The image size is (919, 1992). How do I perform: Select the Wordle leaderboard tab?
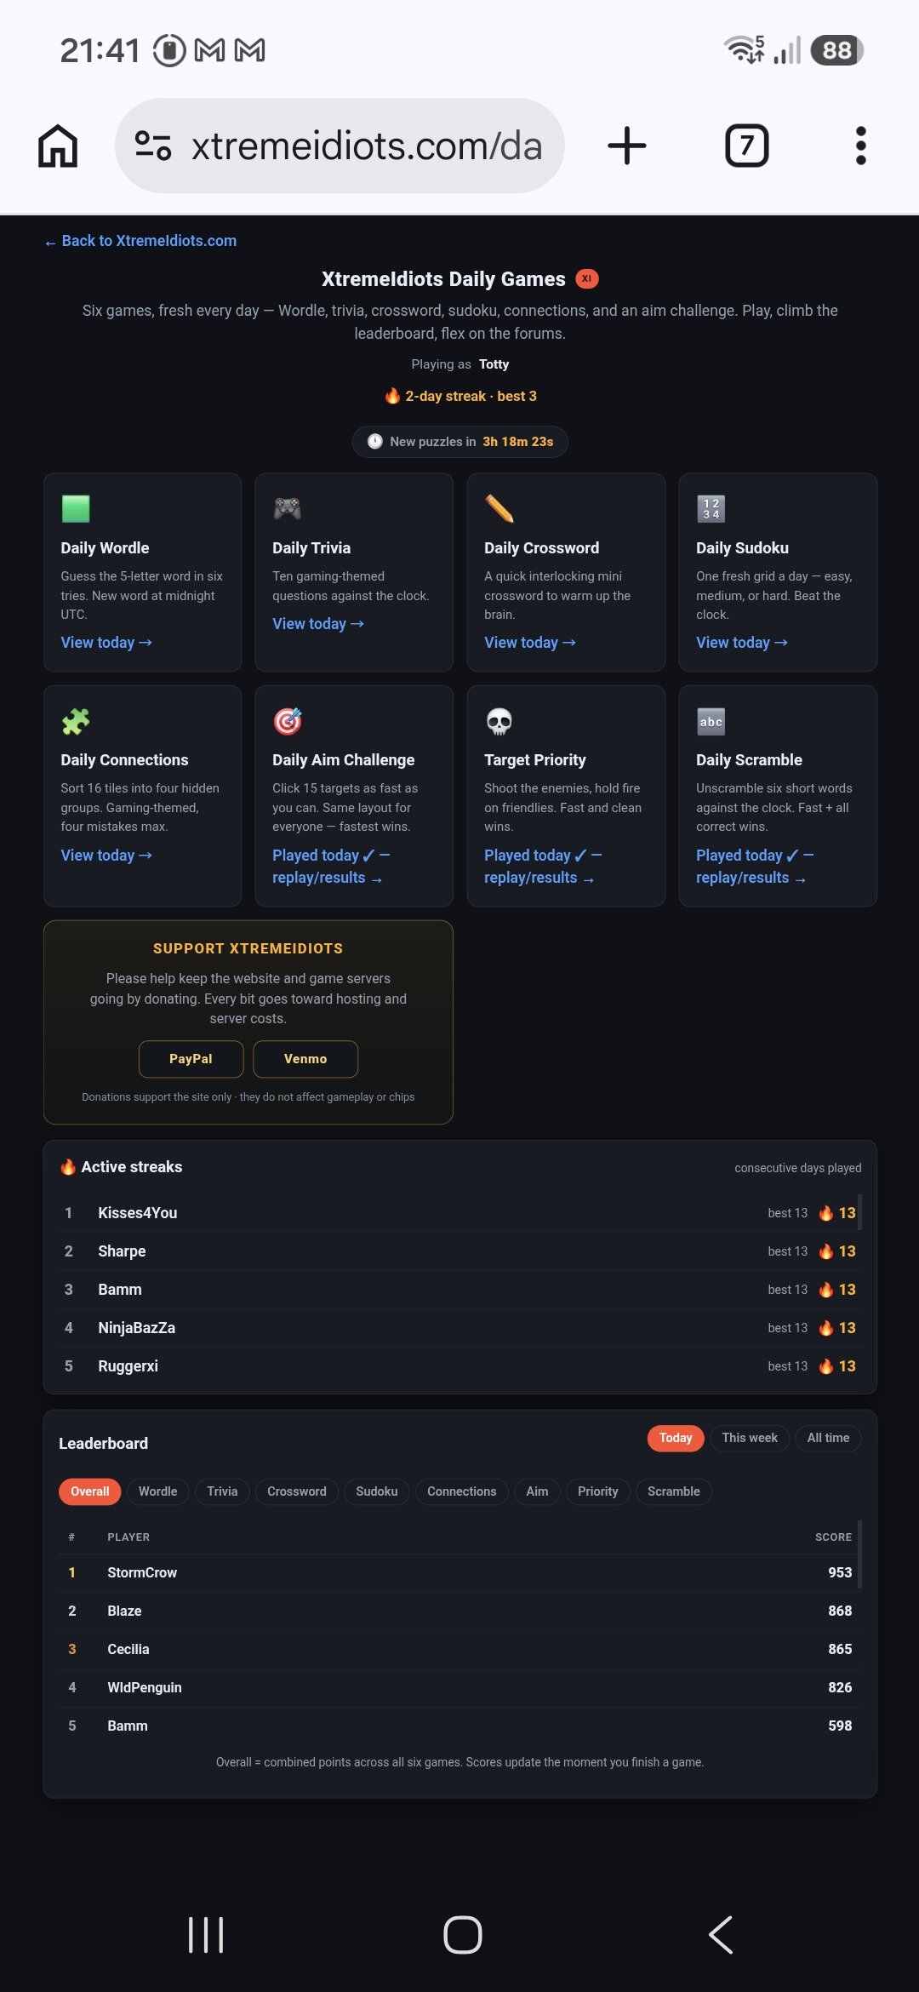pos(158,1491)
